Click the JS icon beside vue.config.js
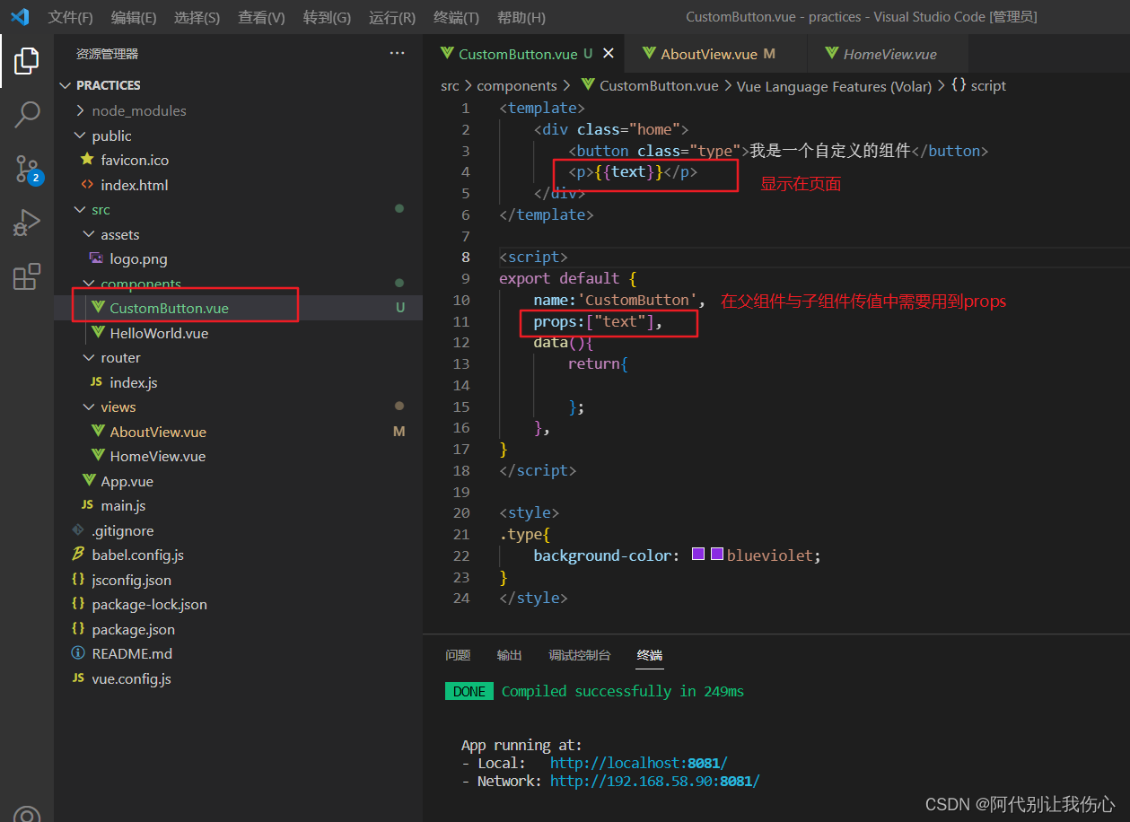 coord(78,678)
